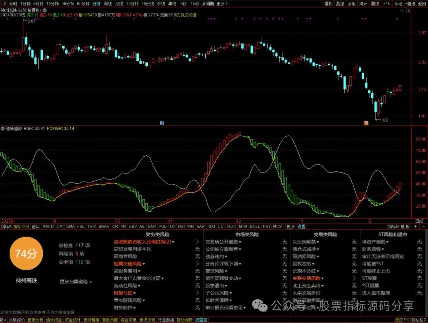Open 资金统计 bottom tab
Image resolution: width=428 pixels, height=323 pixels.
[x=73, y=320]
